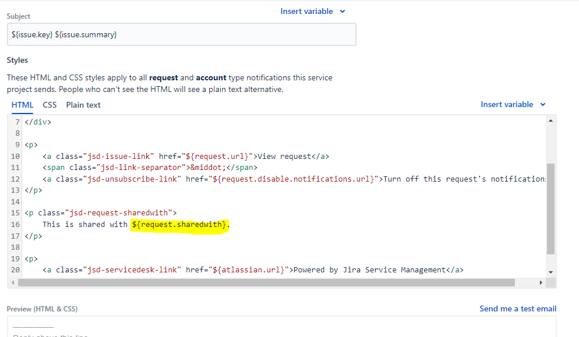Click the ${issue.key} text in the Subject field
Image resolution: width=579 pixels, height=337 pixels.
click(x=30, y=34)
